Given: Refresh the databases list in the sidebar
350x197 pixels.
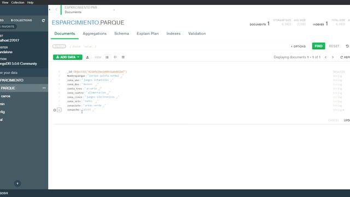Looking at the screenshot, I should click(x=43, y=20).
